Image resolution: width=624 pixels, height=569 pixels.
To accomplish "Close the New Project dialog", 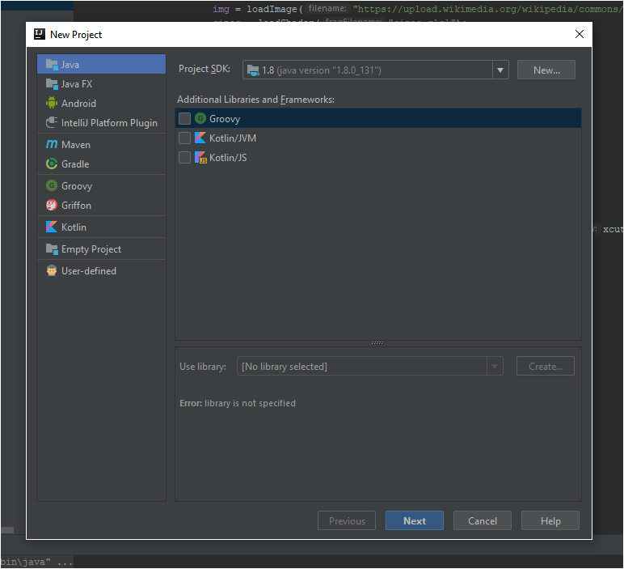I will [x=580, y=34].
